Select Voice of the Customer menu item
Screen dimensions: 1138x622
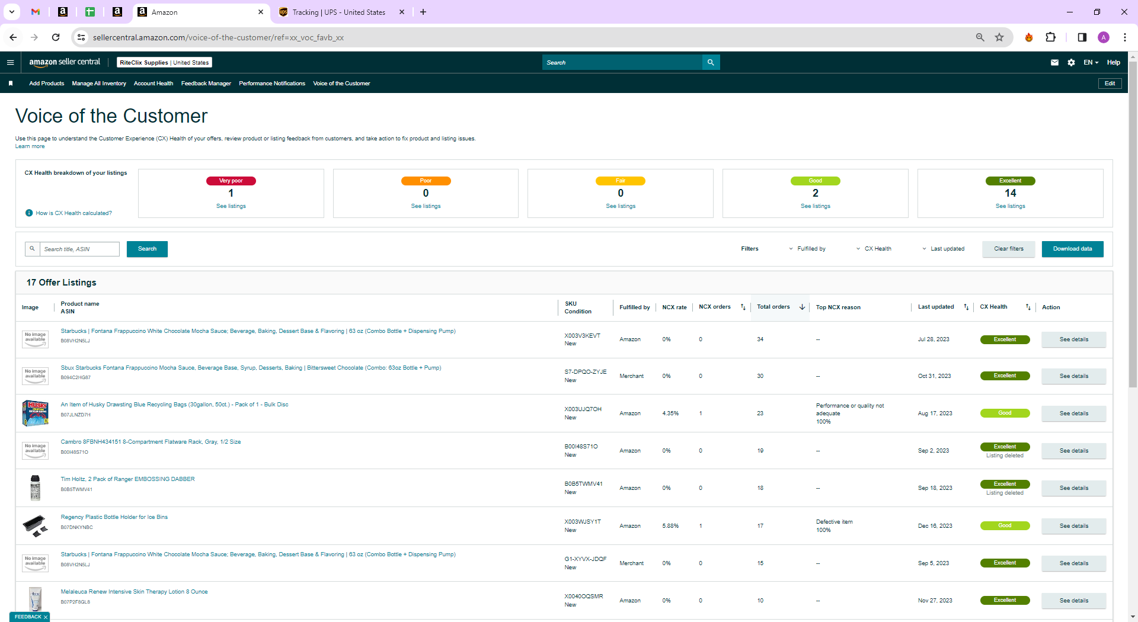pos(341,84)
